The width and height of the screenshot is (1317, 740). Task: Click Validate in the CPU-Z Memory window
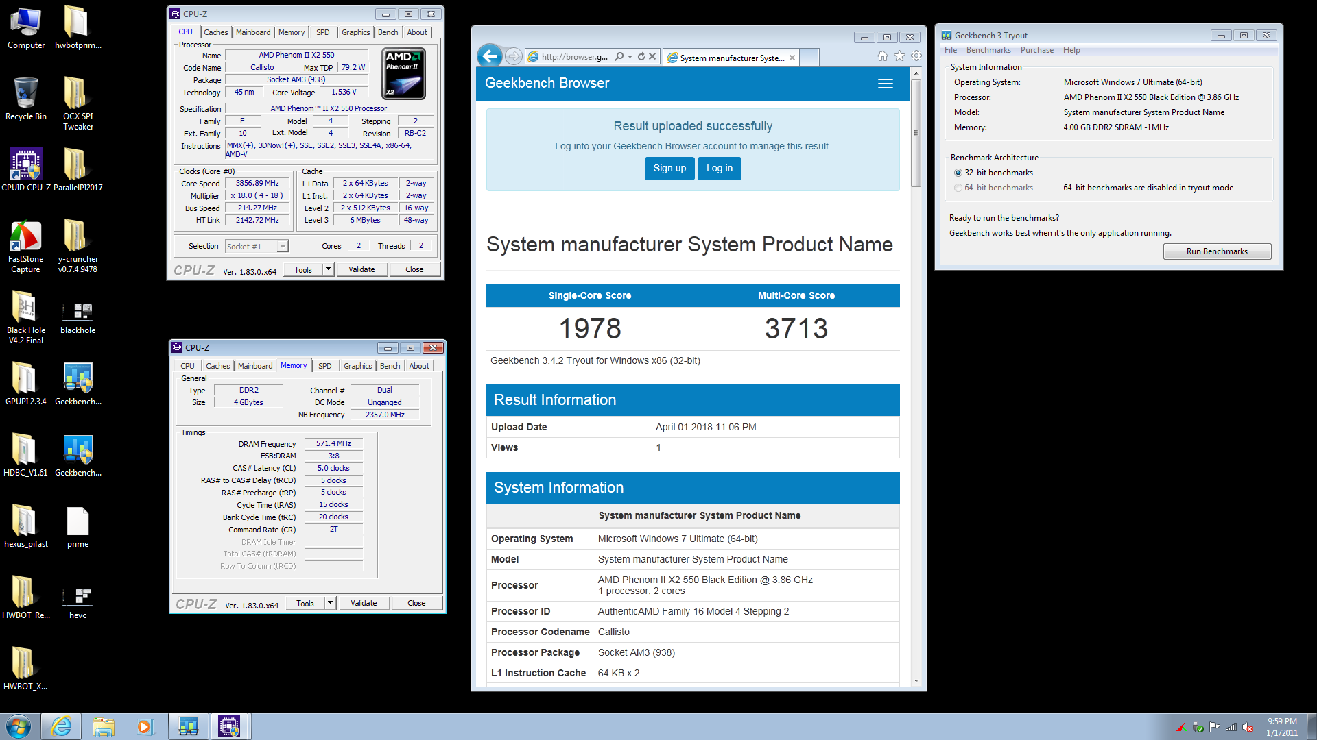tap(364, 603)
